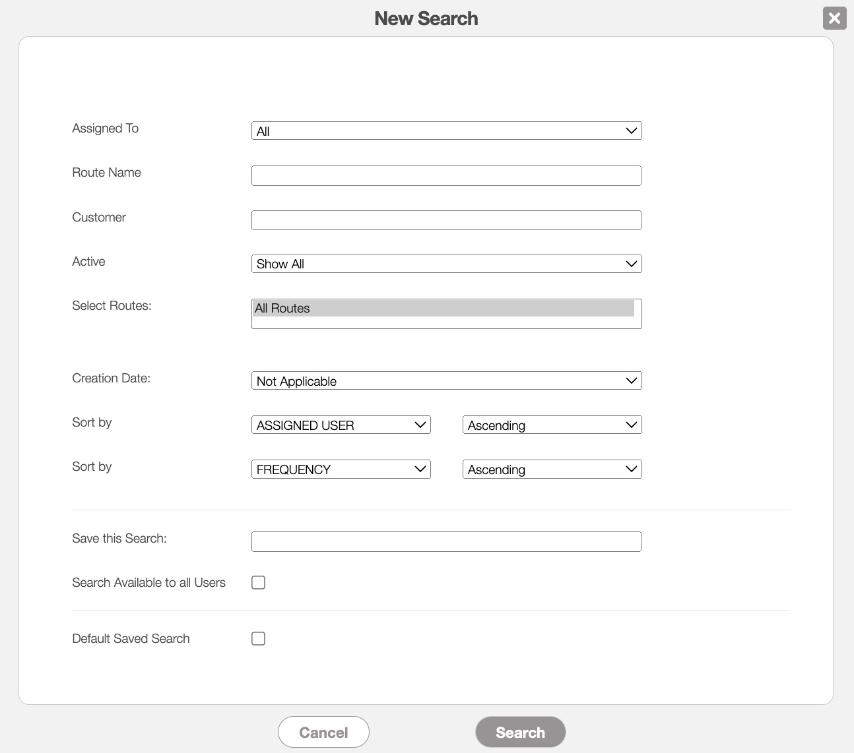The width and height of the screenshot is (854, 753).
Task: Click the Search Available to all Users label
Action: pos(148,582)
